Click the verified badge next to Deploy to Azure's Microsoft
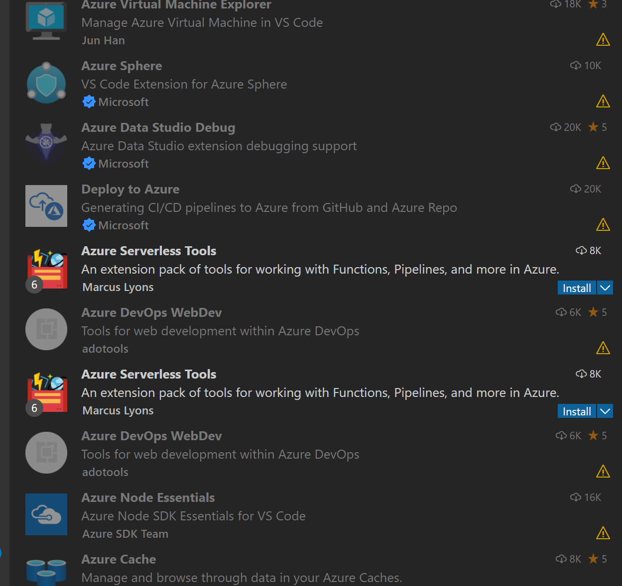 89,225
